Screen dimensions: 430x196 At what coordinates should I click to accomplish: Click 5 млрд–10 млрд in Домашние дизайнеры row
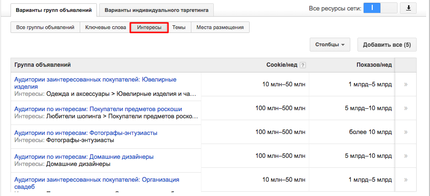click(x=368, y=156)
